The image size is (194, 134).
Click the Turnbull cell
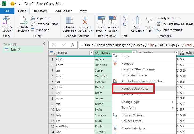point(103,132)
